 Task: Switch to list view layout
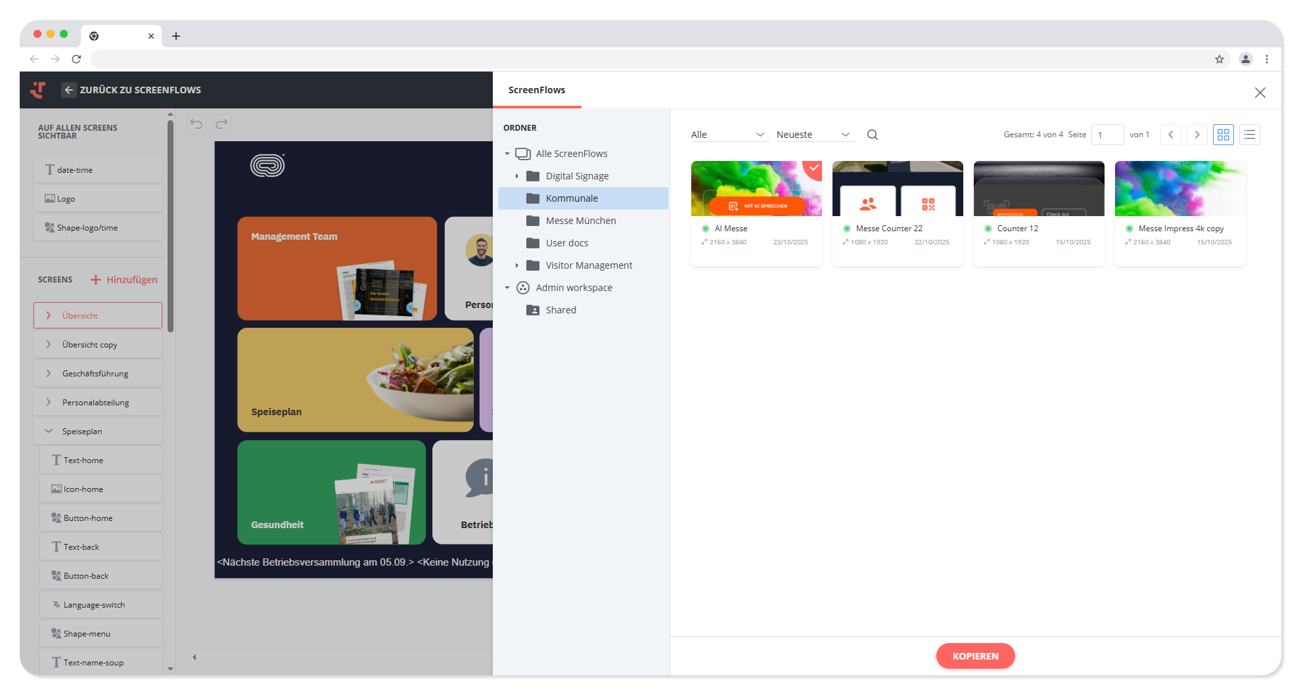tap(1249, 135)
